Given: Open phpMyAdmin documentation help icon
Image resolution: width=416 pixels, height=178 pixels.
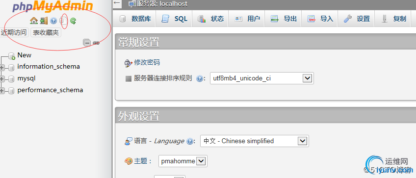Looking at the screenshot, I should [53, 21].
